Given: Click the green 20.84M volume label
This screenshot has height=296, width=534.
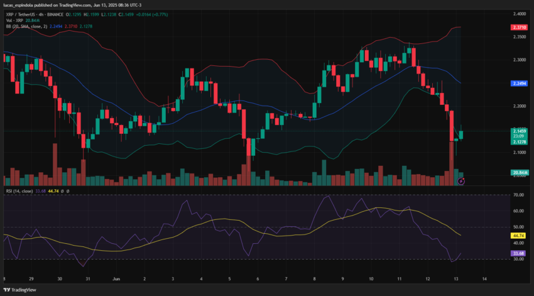Looking at the screenshot, I should 519,173.
